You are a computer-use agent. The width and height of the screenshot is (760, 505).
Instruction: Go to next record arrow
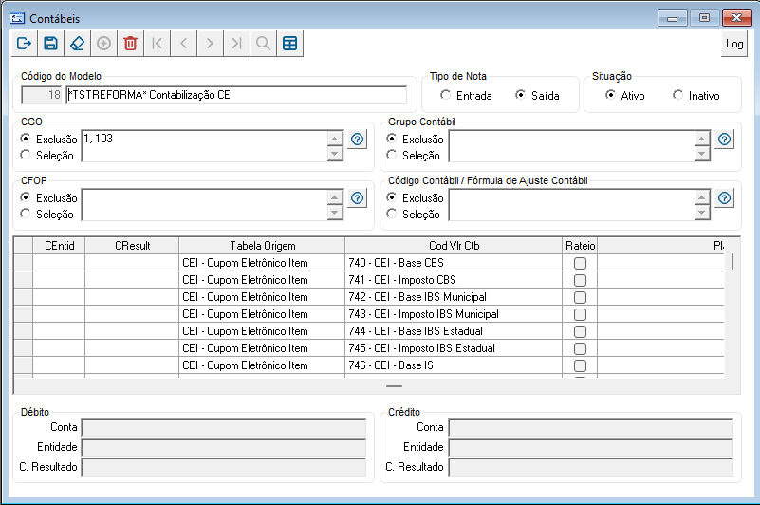pos(210,44)
